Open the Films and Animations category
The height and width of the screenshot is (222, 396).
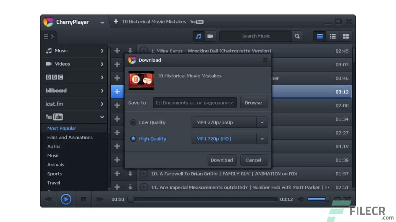[69, 137]
